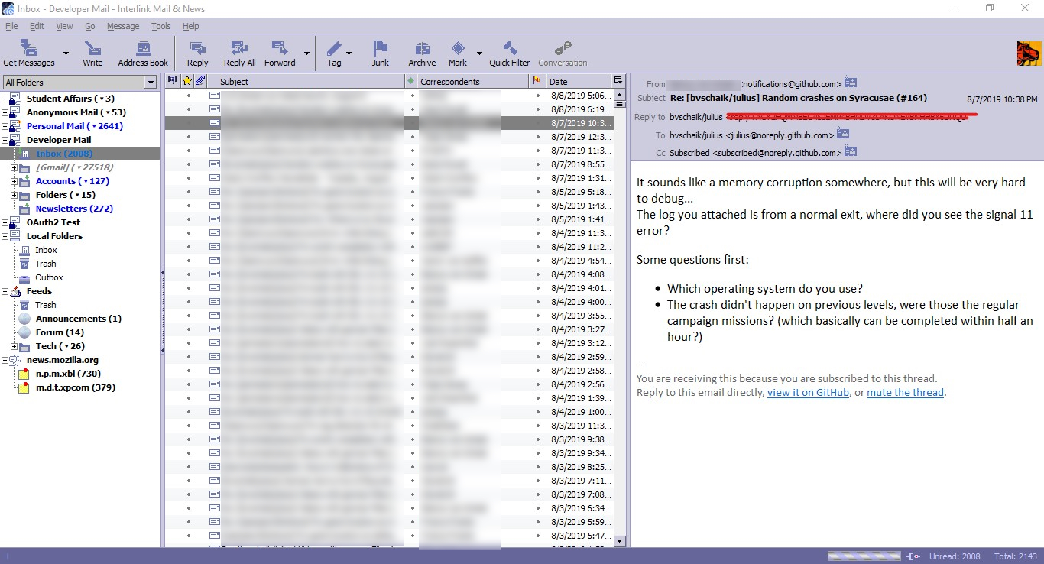Select the message dated 8/4/2019 1:39

tap(388, 398)
